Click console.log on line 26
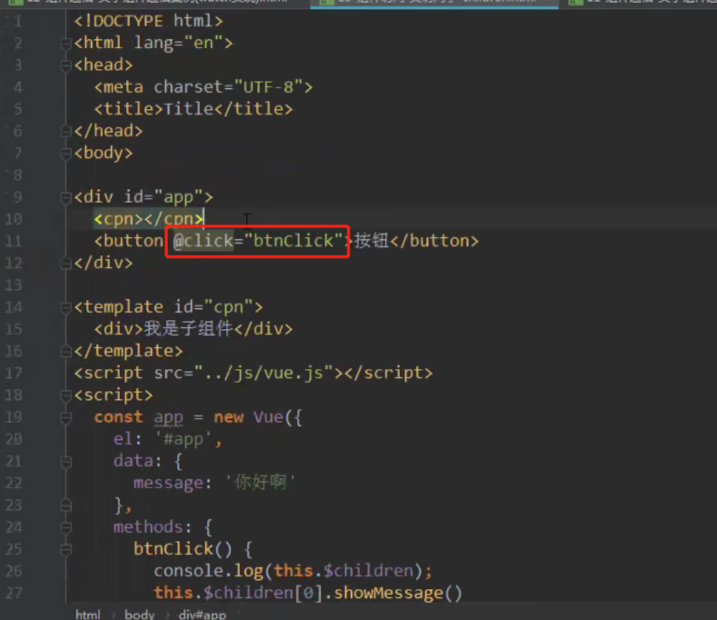717x620 pixels. [208, 570]
